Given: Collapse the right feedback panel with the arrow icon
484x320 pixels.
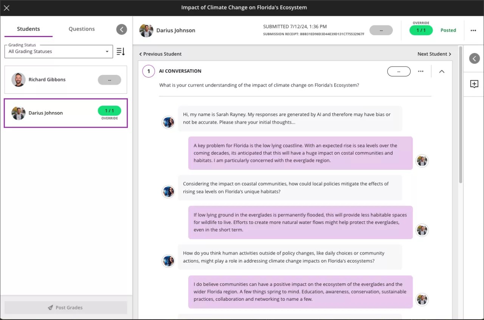Looking at the screenshot, I should tap(474, 58).
